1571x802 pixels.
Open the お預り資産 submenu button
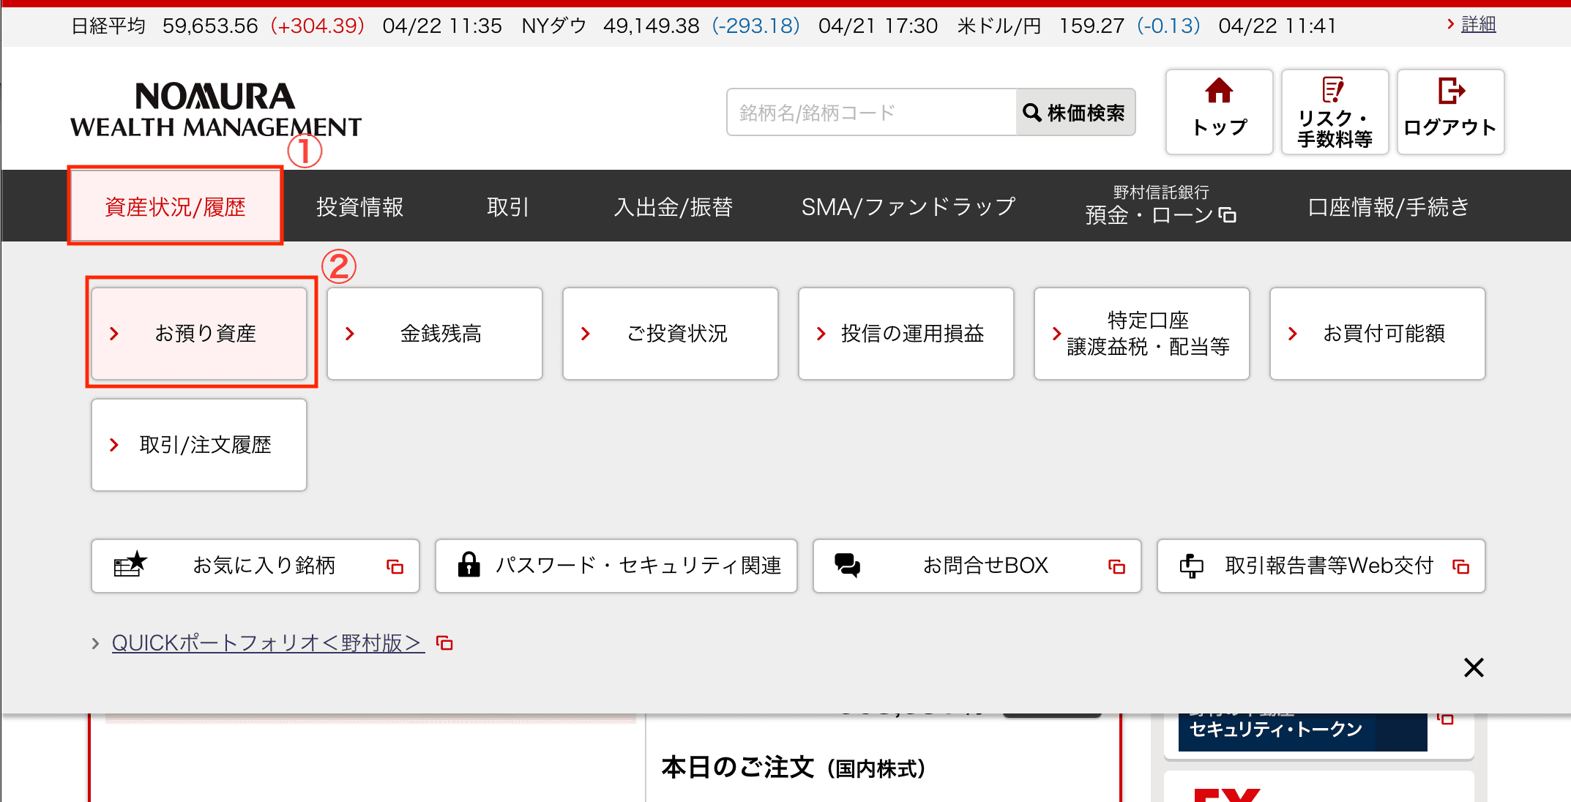pos(199,334)
